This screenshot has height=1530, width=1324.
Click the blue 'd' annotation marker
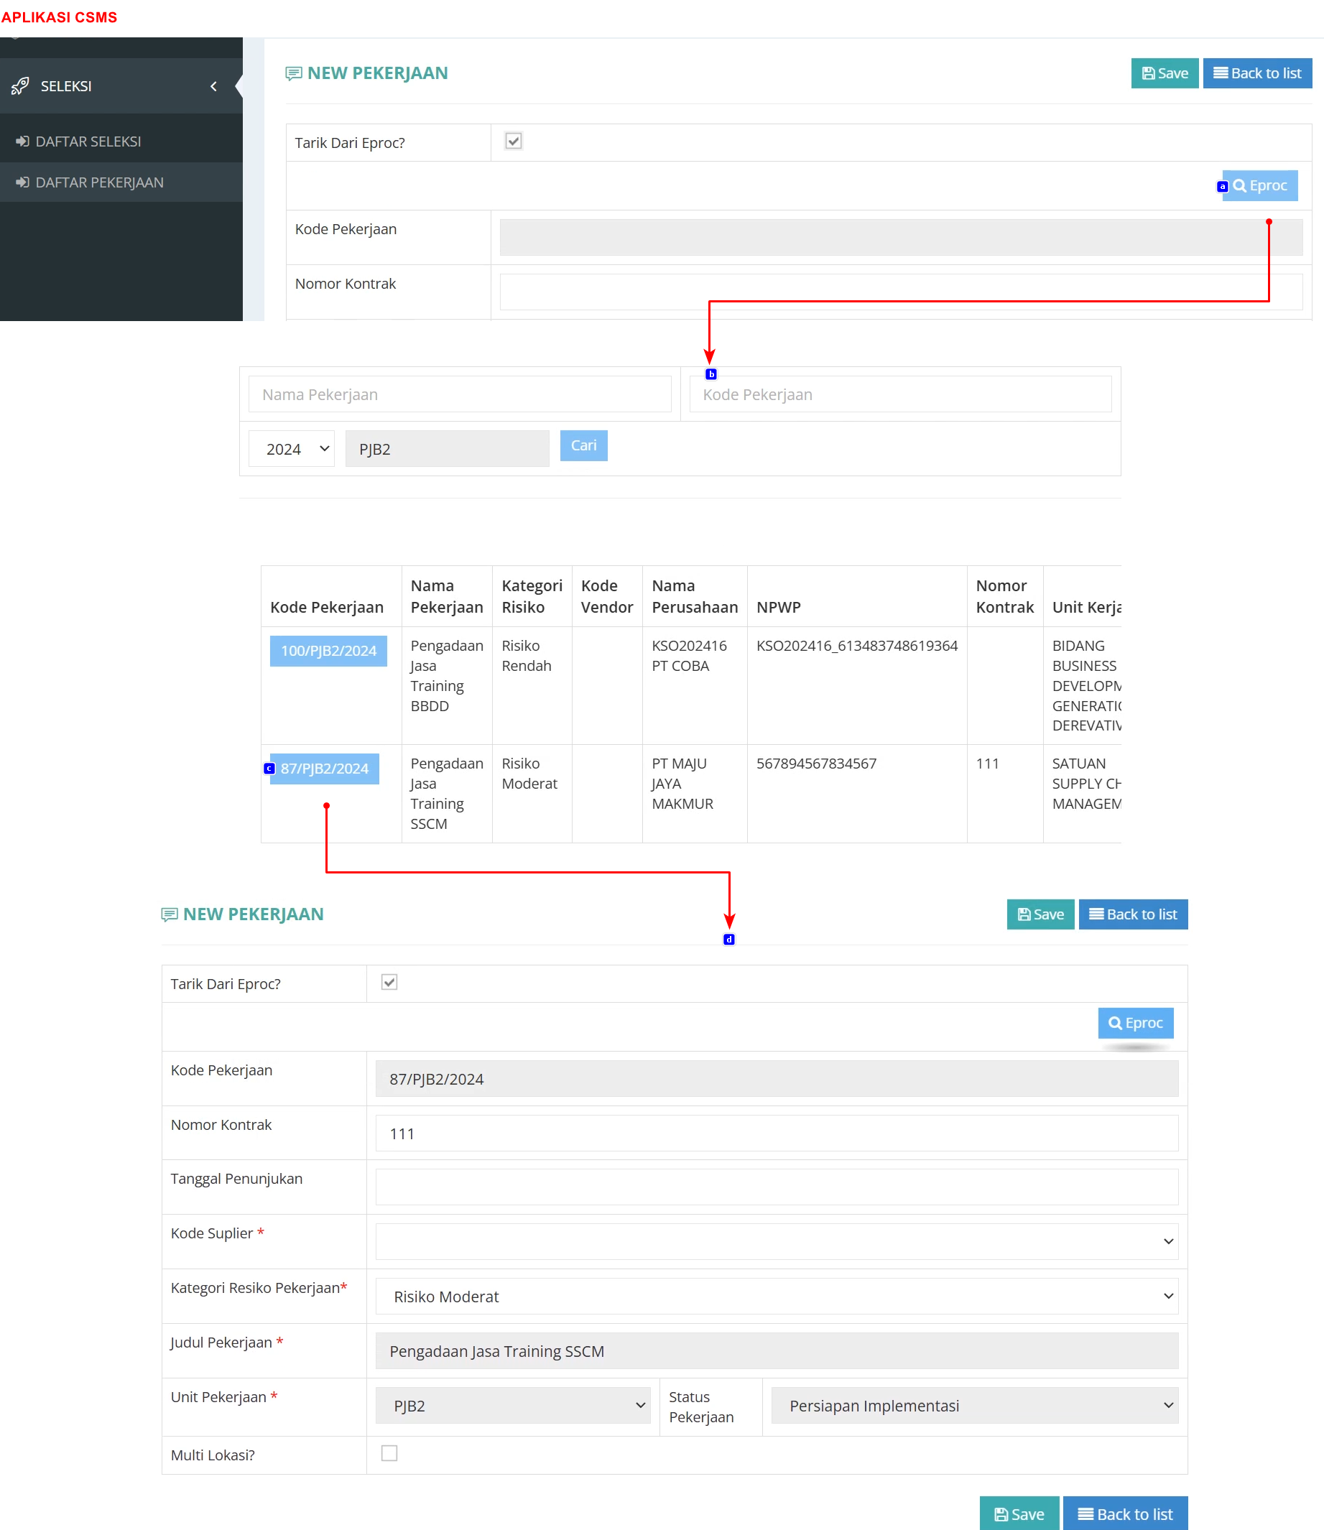coord(728,940)
